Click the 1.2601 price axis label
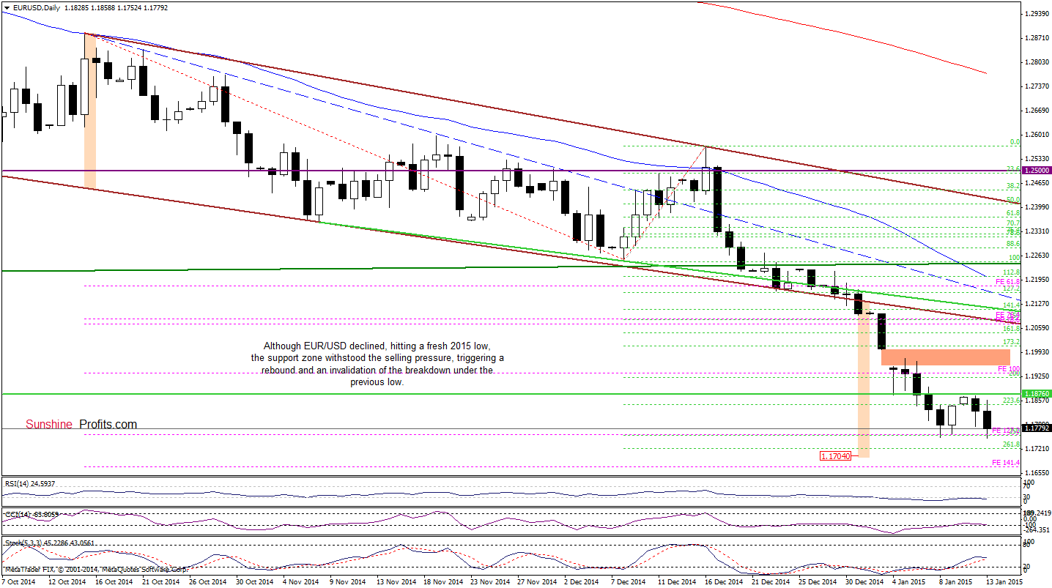The height and width of the screenshot is (588, 1052). (1037, 135)
